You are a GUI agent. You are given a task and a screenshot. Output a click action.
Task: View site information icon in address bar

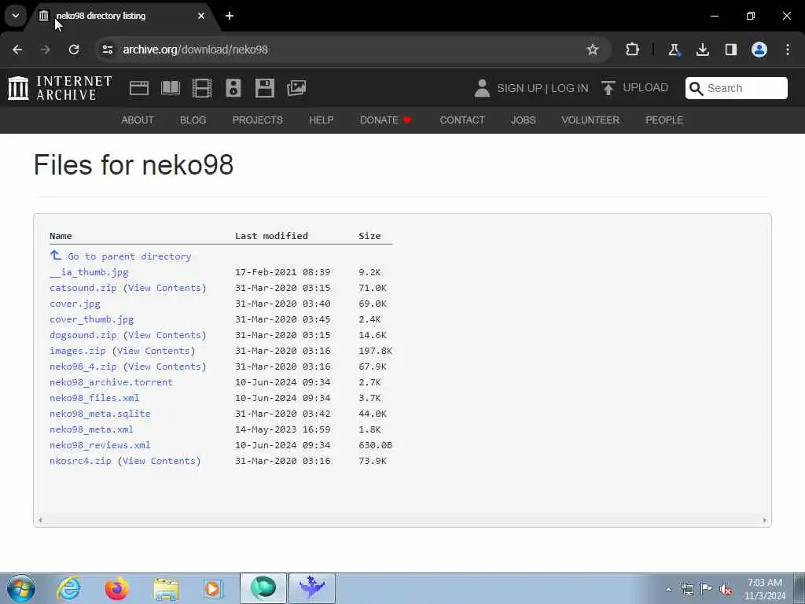pyautogui.click(x=108, y=50)
